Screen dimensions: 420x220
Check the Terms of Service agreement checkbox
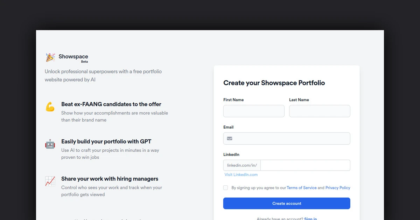click(x=225, y=187)
